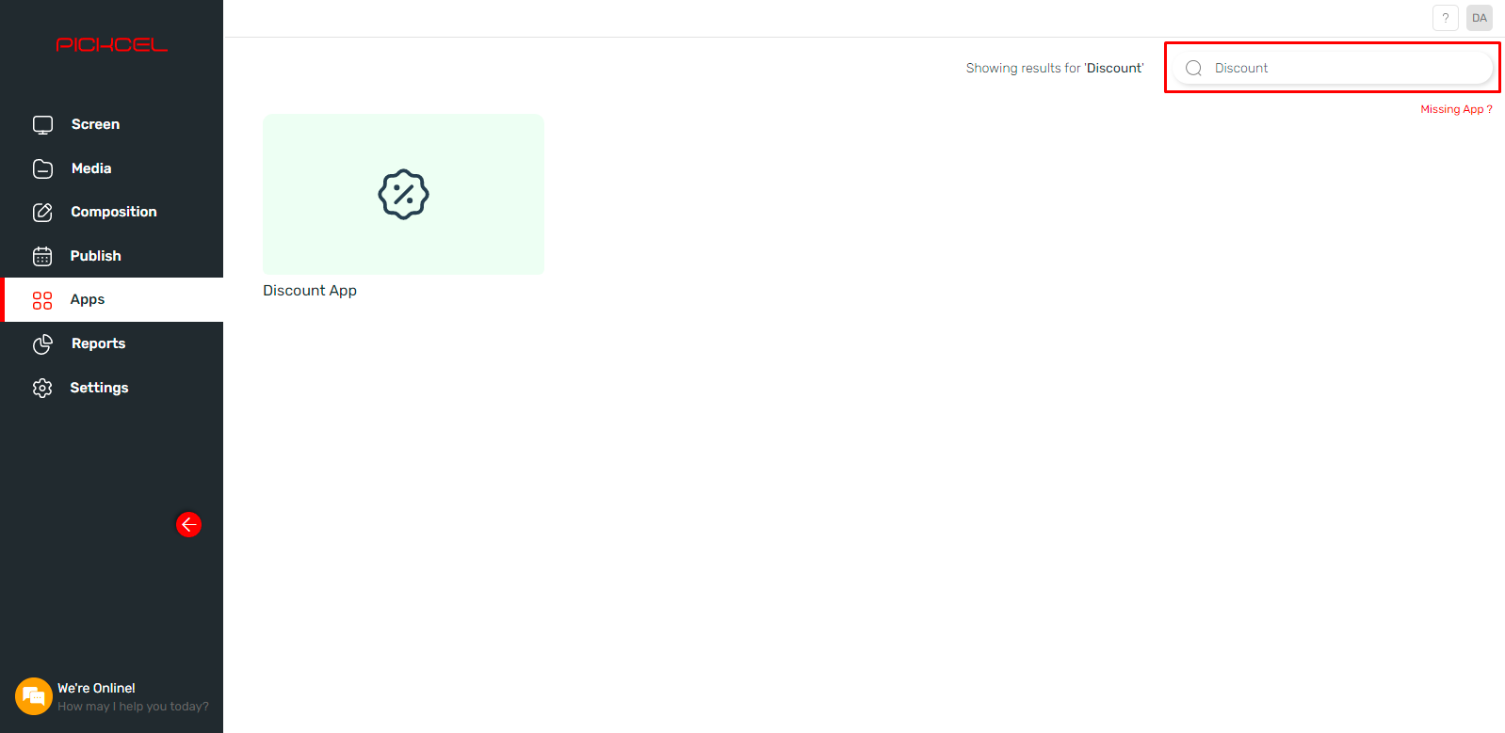Open the Discount App thumbnail
This screenshot has width=1505, height=733.
[403, 195]
